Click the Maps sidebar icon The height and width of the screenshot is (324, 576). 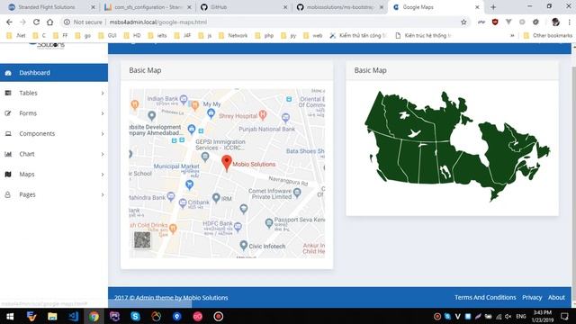(x=8, y=174)
